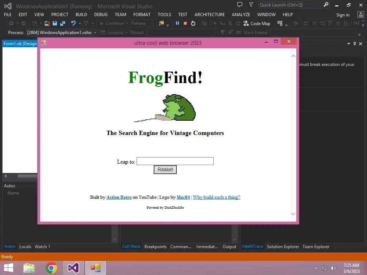Click the volume icon in system tray
Image resolution: width=367 pixels, height=275 pixels.
pyautogui.click(x=333, y=268)
